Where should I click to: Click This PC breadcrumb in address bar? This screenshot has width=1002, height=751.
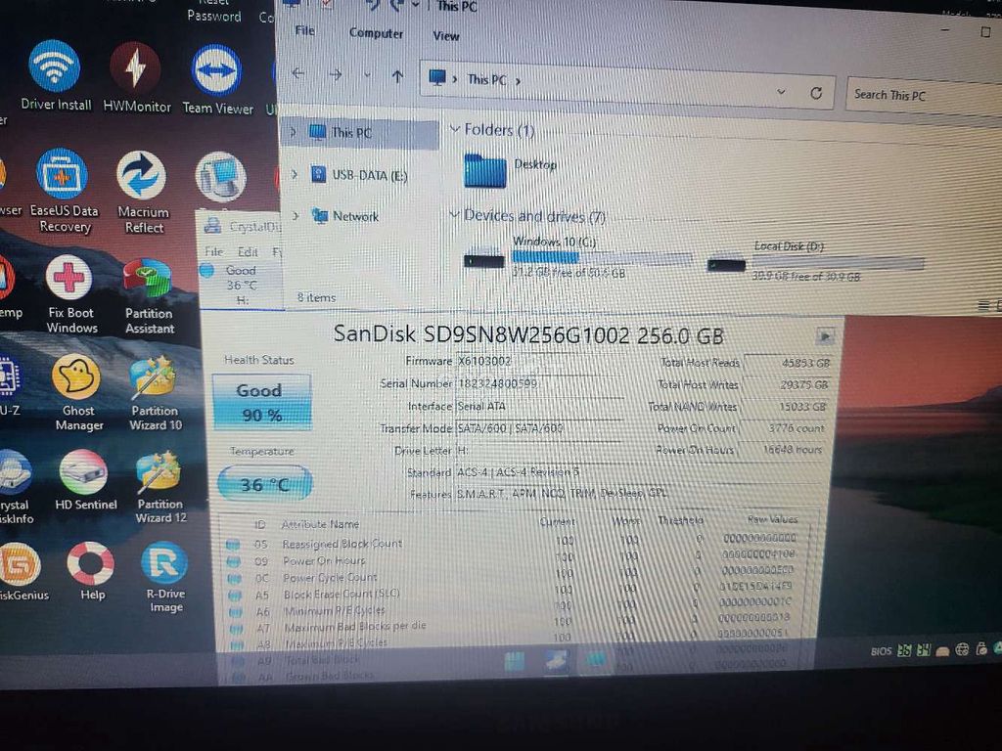(486, 80)
